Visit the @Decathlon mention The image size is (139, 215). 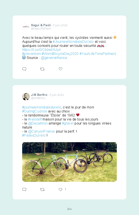click(38, 123)
